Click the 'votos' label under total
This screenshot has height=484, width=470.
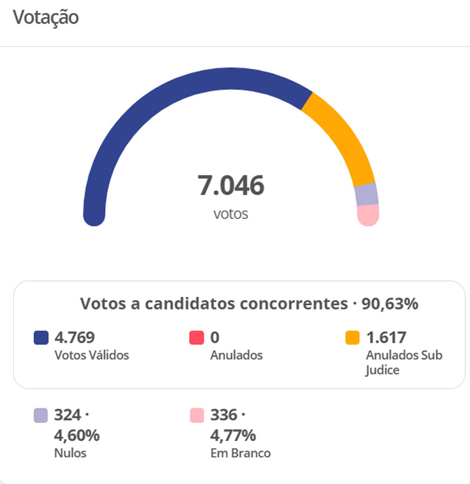[x=231, y=213]
